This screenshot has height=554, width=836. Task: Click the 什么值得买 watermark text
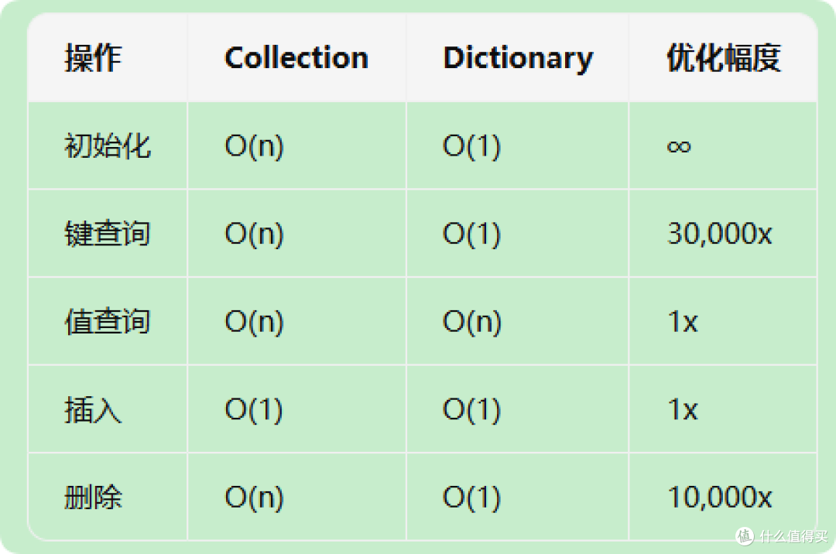[x=793, y=536]
